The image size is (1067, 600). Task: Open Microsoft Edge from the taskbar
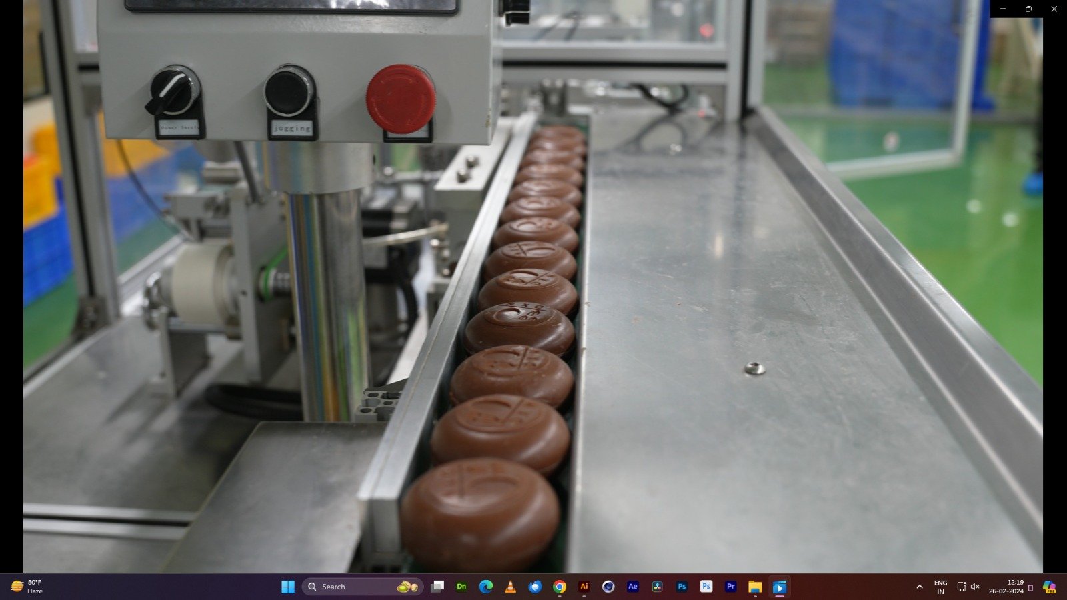click(486, 587)
